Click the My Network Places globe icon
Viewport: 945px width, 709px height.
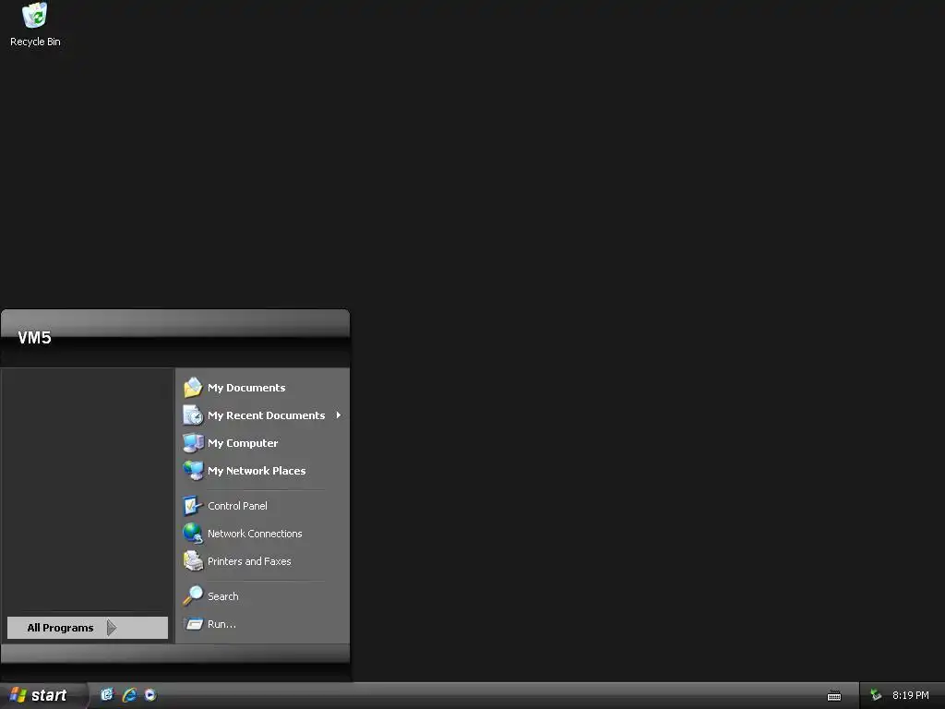[x=193, y=470]
